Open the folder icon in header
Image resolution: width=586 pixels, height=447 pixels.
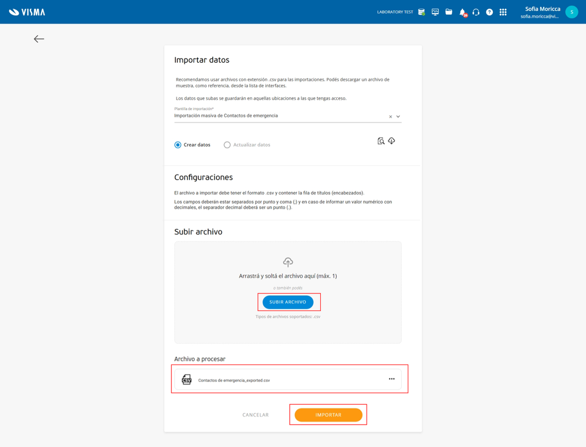449,12
